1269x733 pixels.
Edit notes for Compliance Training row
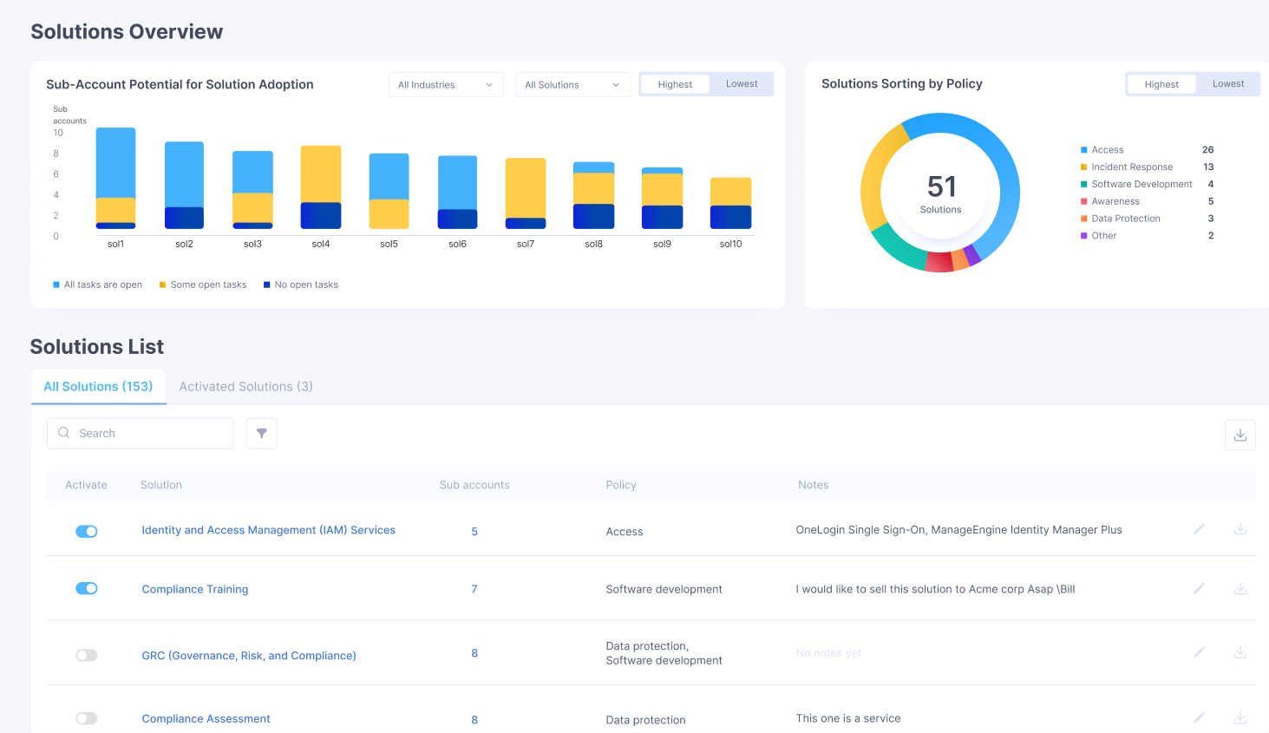point(1199,588)
